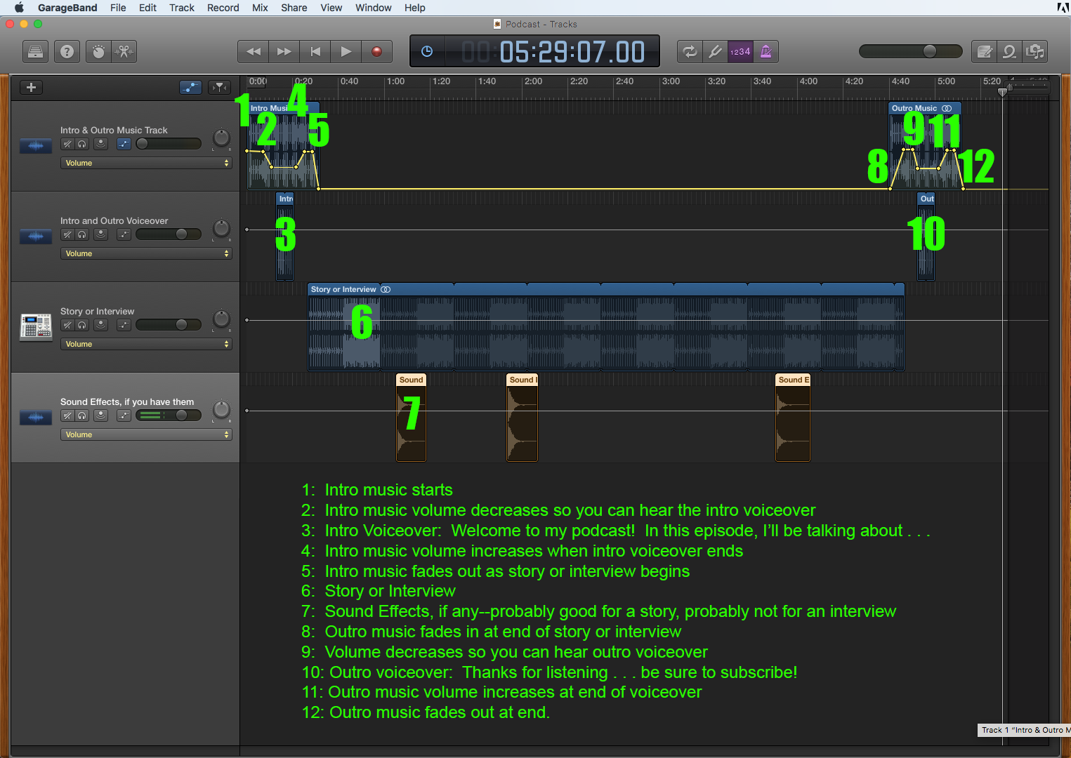Toggle automation on Intro and Outro Voiceover track
1071x758 pixels.
point(124,234)
